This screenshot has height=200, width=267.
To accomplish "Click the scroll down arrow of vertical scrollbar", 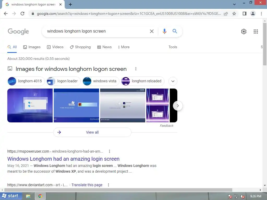I will (x=265, y=185).
